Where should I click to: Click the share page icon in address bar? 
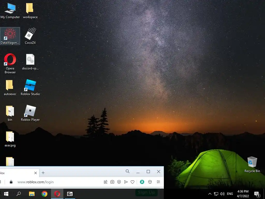point(106,182)
